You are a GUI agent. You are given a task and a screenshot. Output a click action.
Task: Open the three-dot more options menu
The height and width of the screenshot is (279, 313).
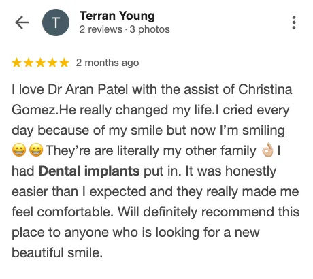pyautogui.click(x=294, y=22)
